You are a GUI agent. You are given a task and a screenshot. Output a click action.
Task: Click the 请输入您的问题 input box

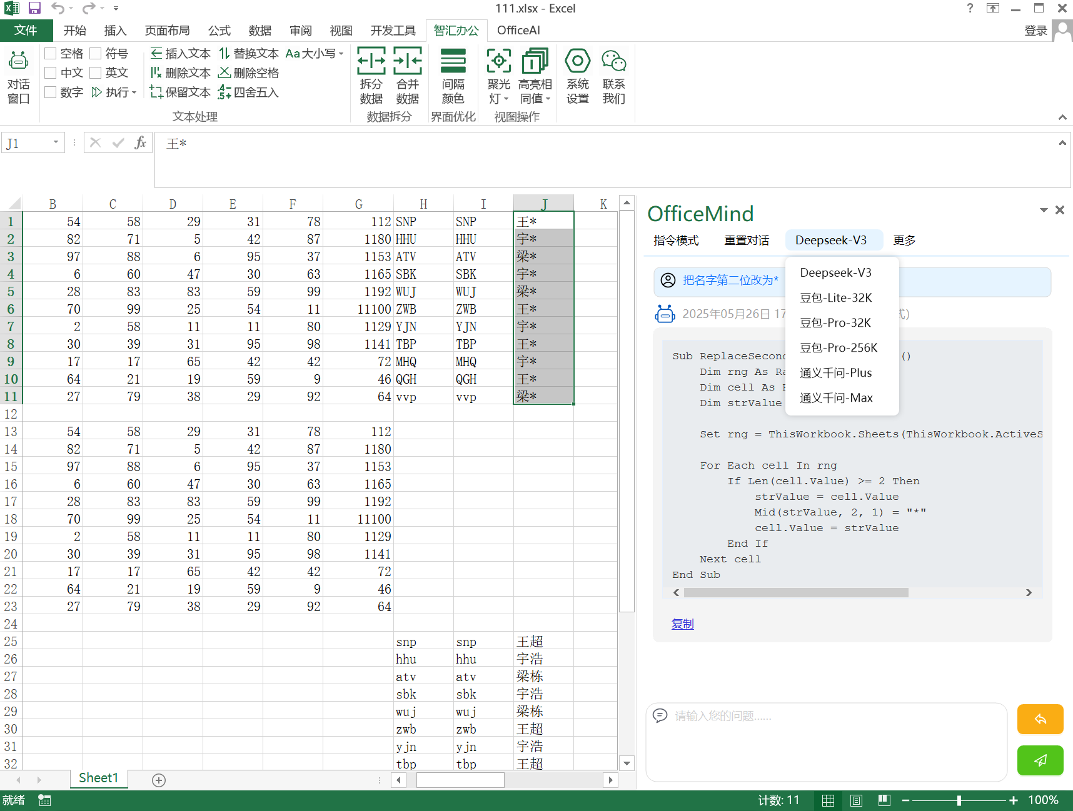click(x=827, y=742)
